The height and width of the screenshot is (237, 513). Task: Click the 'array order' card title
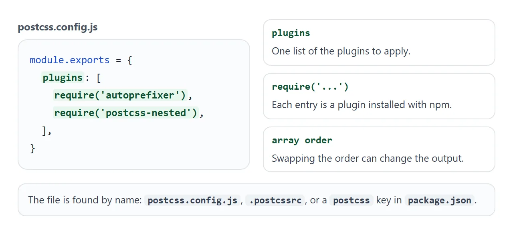(x=302, y=141)
